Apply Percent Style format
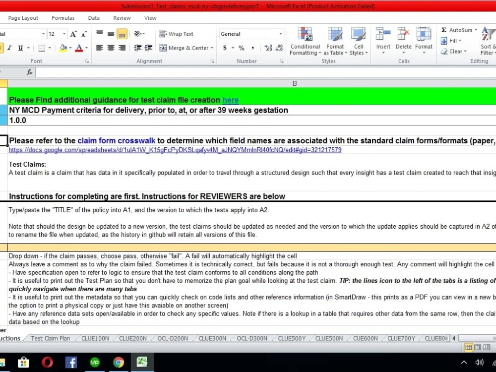Viewport: 496px width, 372px height. pos(242,48)
